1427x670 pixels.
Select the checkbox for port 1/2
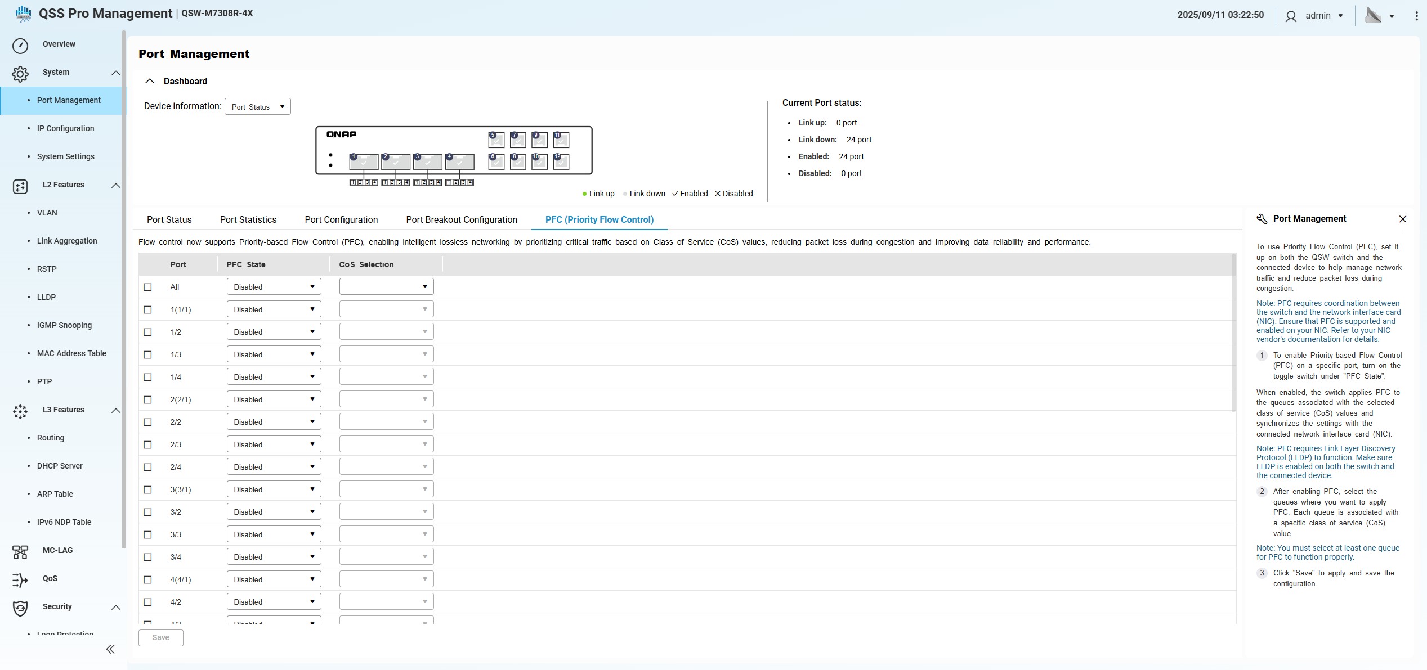coord(147,332)
